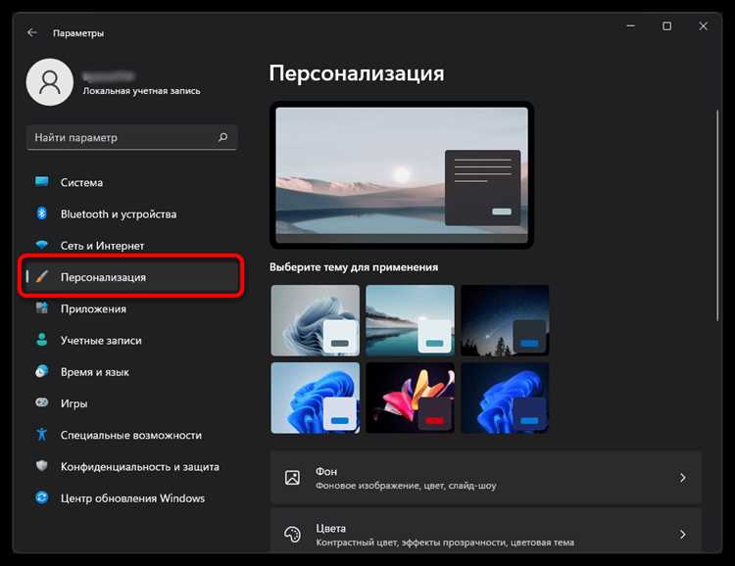Click the Время и язык globe icon
This screenshot has height=566, width=735.
point(42,371)
